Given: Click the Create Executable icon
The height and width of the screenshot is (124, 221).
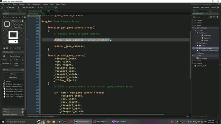Looking at the screenshot, I should click(18, 8).
